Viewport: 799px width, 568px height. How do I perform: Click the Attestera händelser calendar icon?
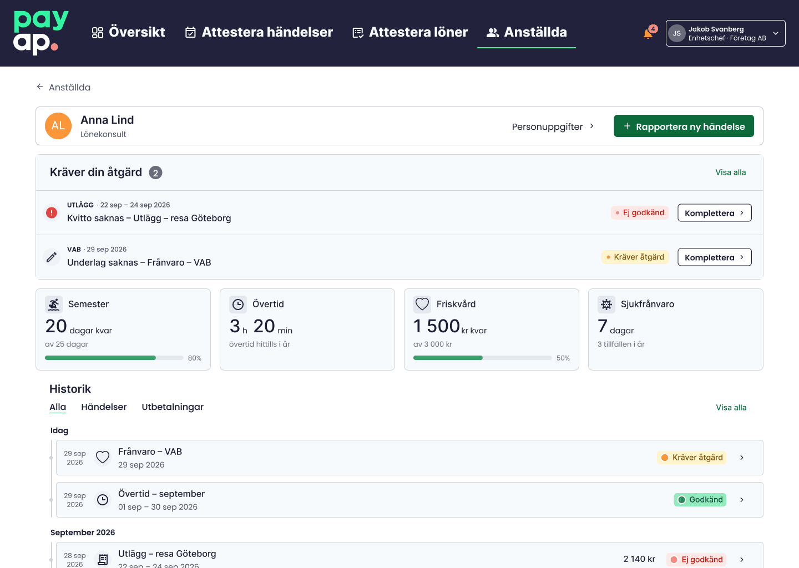tap(190, 33)
